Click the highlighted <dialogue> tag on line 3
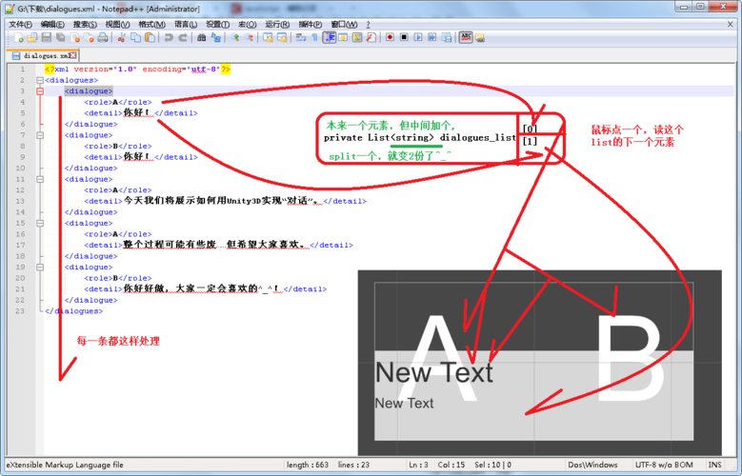Screen dimensions: 742x476 click(89, 91)
